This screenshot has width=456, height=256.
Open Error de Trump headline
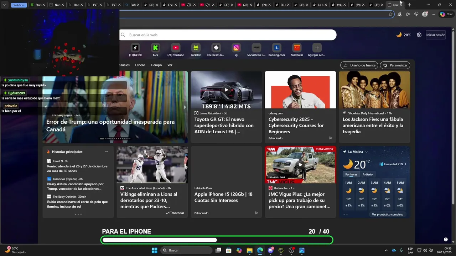point(110,126)
